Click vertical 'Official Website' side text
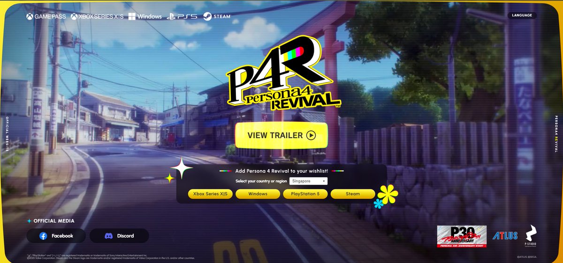This screenshot has width=563, height=263. point(8,134)
